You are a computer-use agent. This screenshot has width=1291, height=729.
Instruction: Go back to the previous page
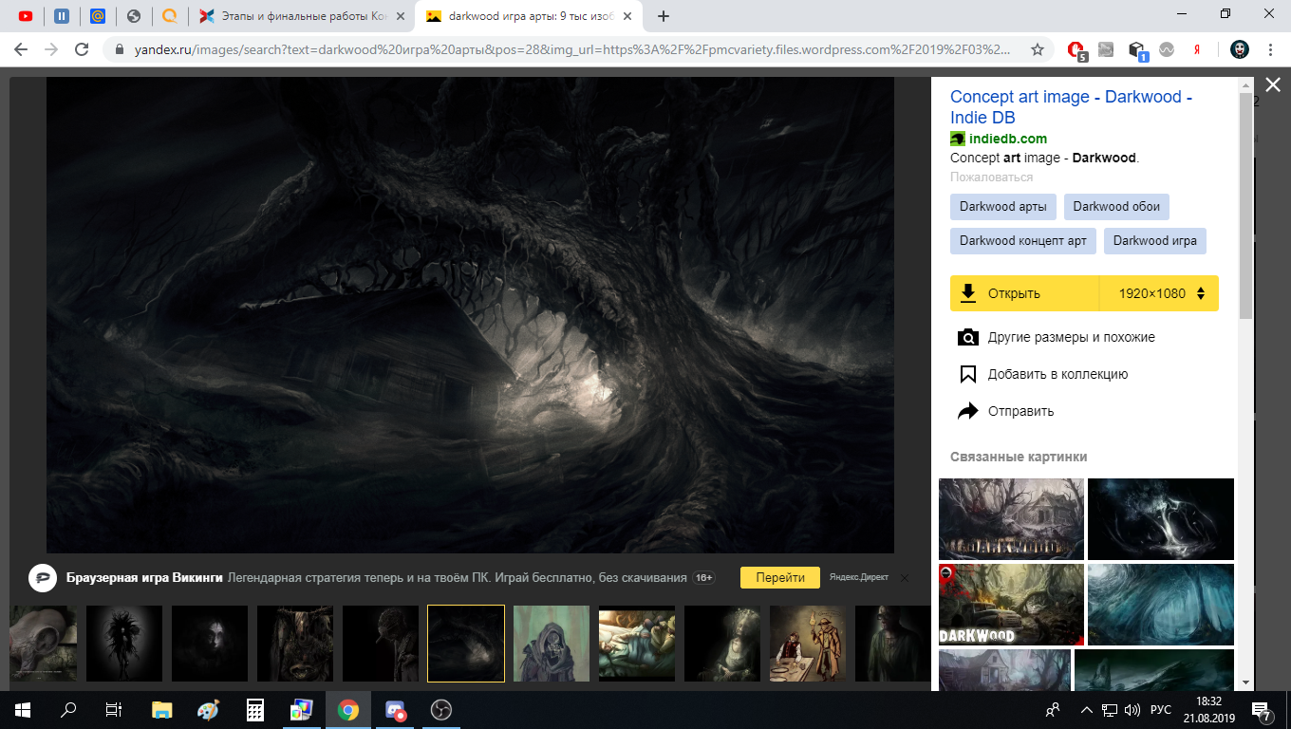21,49
